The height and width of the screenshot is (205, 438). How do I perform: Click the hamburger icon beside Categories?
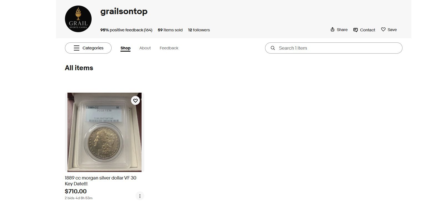tap(77, 48)
